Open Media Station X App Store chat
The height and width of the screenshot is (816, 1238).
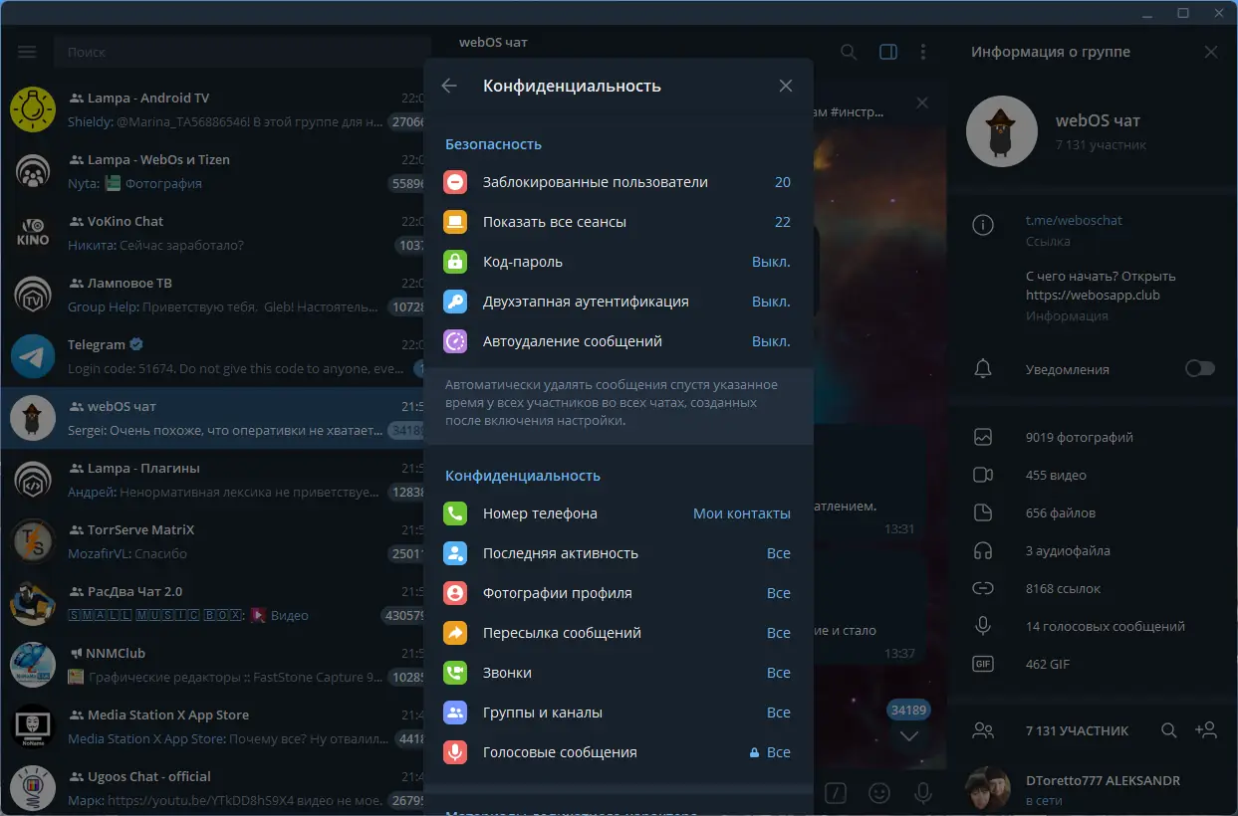click(x=213, y=726)
